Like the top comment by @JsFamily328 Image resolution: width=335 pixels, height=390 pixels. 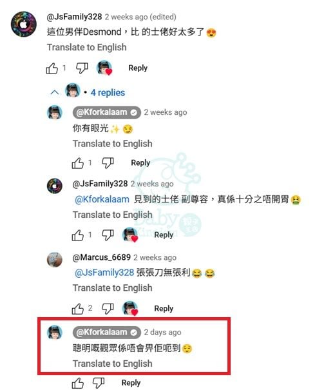tap(52, 68)
